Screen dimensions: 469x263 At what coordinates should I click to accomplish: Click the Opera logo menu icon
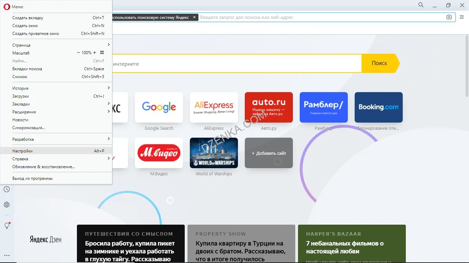[7, 7]
